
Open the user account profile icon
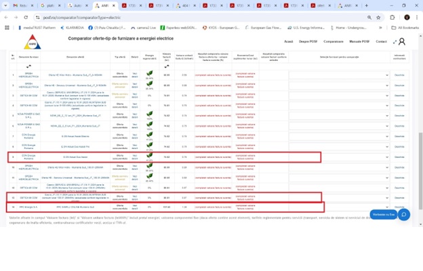[x=402, y=42]
